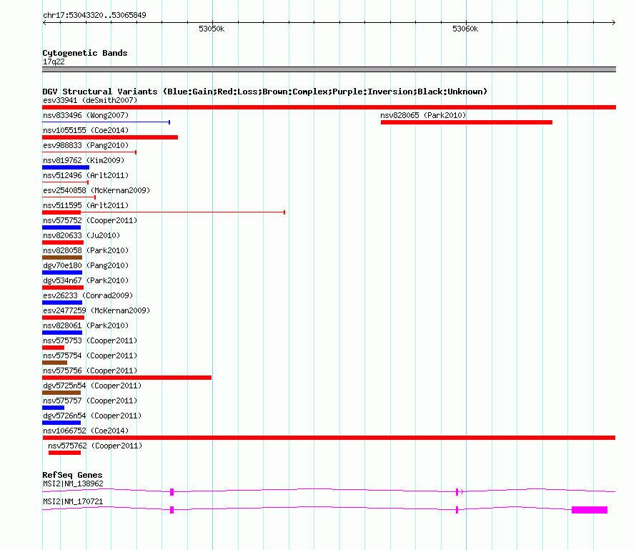Select the dgv534n67 (Park2010) label
The image size is (636, 550).
86,280
